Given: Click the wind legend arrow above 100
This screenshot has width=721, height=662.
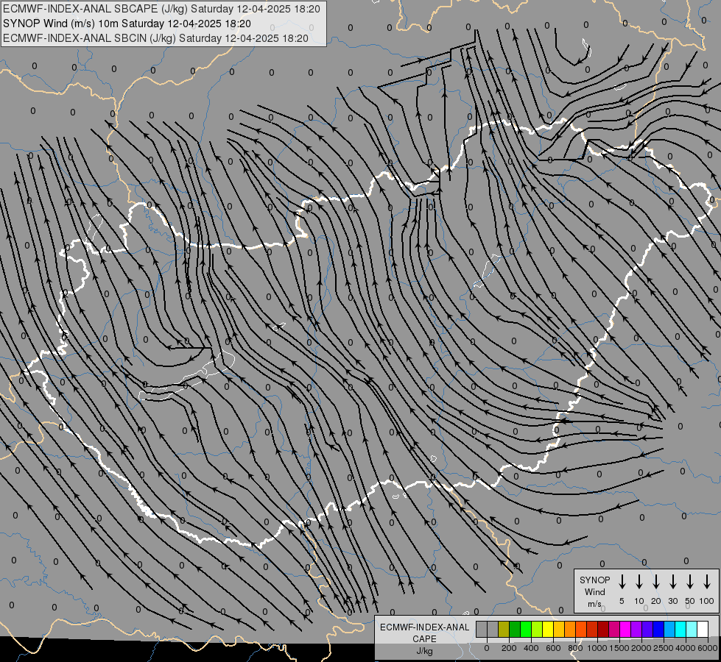Looking at the screenshot, I should pyautogui.click(x=707, y=582).
